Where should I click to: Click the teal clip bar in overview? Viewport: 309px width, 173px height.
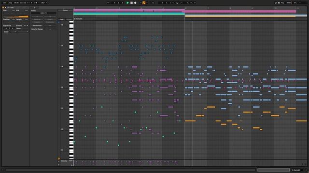click(129, 14)
